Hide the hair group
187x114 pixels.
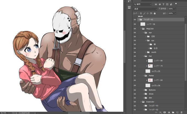pos(135,56)
